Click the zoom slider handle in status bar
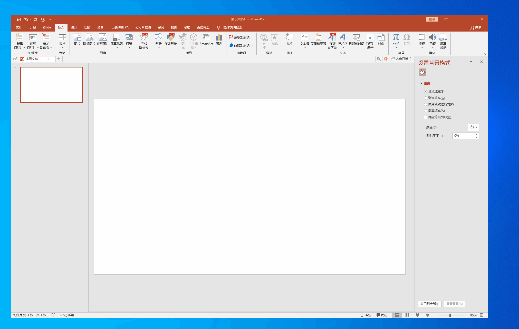Viewport: 519px width, 329px height. pyautogui.click(x=450, y=315)
